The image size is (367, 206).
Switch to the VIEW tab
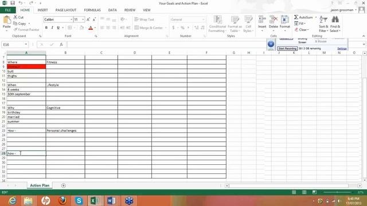coord(147,10)
